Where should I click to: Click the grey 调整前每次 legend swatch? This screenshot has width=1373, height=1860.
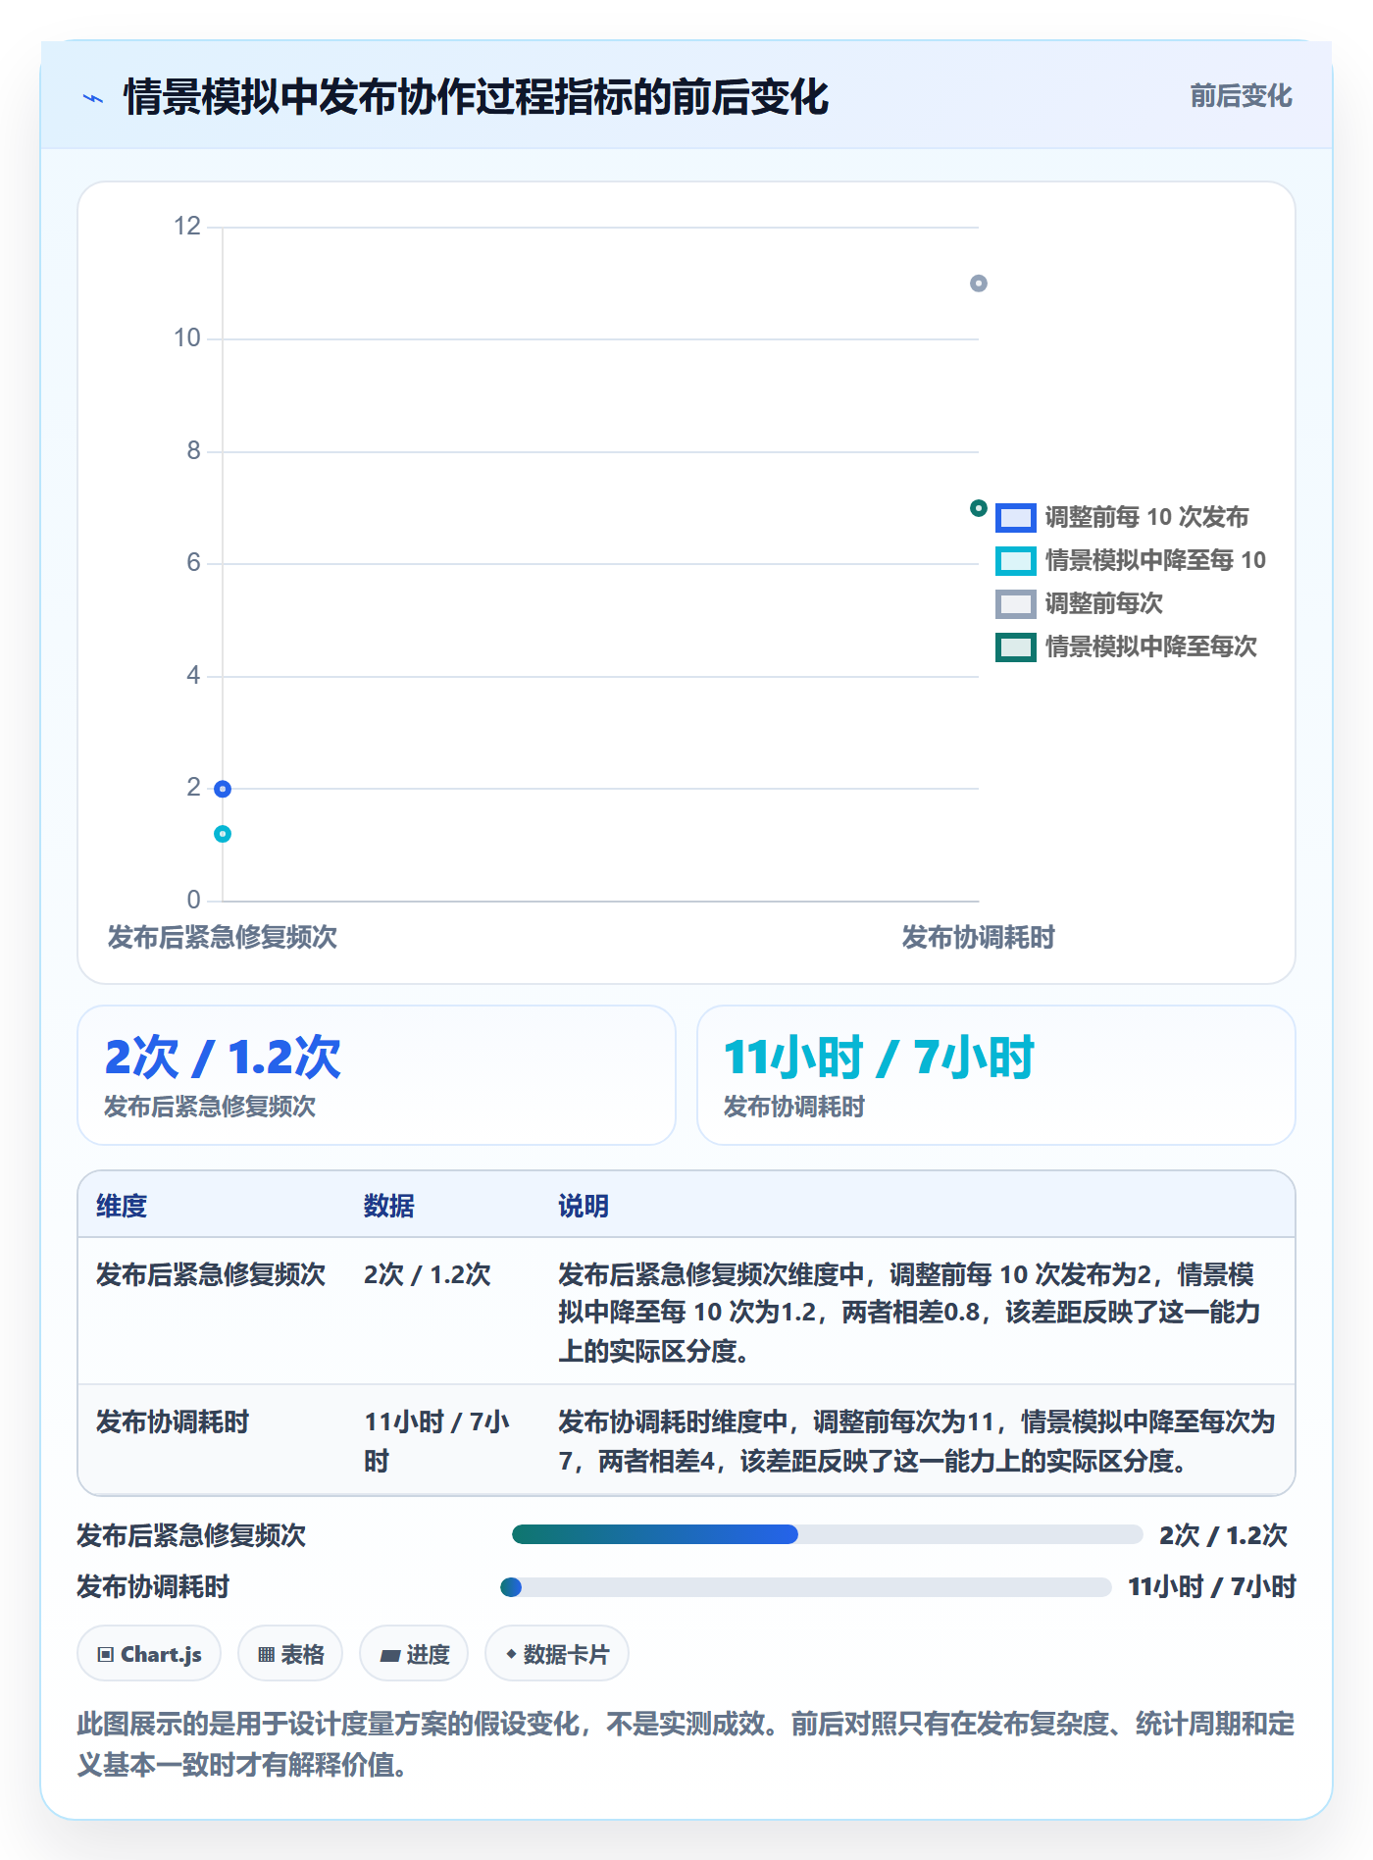1016,603
